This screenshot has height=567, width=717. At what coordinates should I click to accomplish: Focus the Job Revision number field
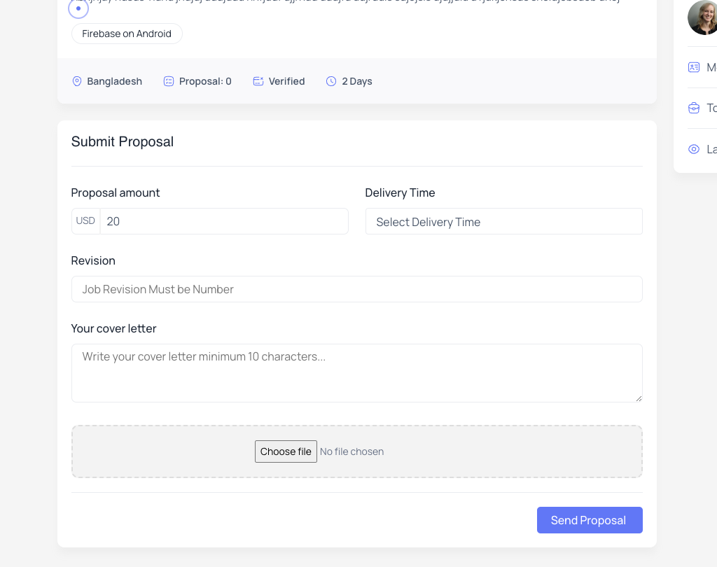[356, 289]
